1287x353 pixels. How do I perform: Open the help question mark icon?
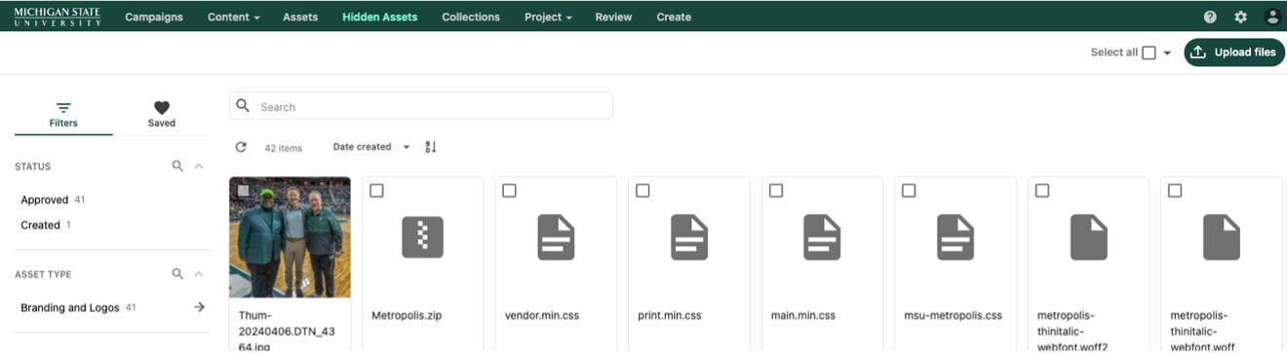(x=1210, y=17)
